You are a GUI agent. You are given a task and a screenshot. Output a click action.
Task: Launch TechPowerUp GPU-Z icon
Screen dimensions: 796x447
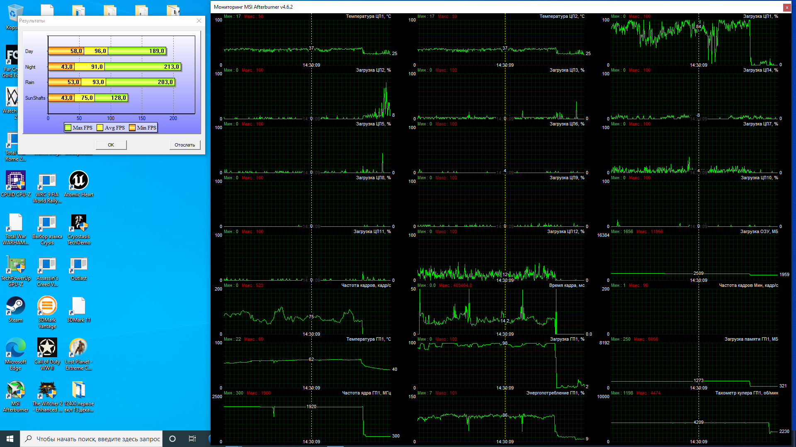[x=16, y=265]
